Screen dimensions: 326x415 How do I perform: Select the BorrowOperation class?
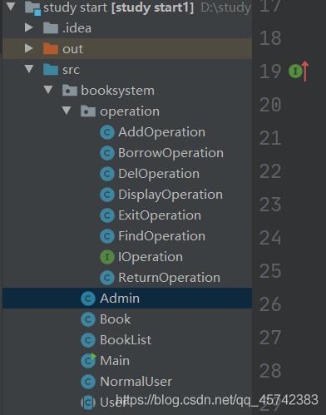(x=170, y=153)
